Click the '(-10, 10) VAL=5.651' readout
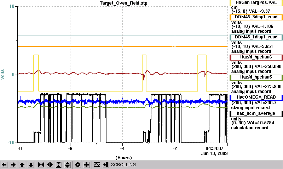The height and width of the screenshot is (169, 283). click(x=252, y=46)
